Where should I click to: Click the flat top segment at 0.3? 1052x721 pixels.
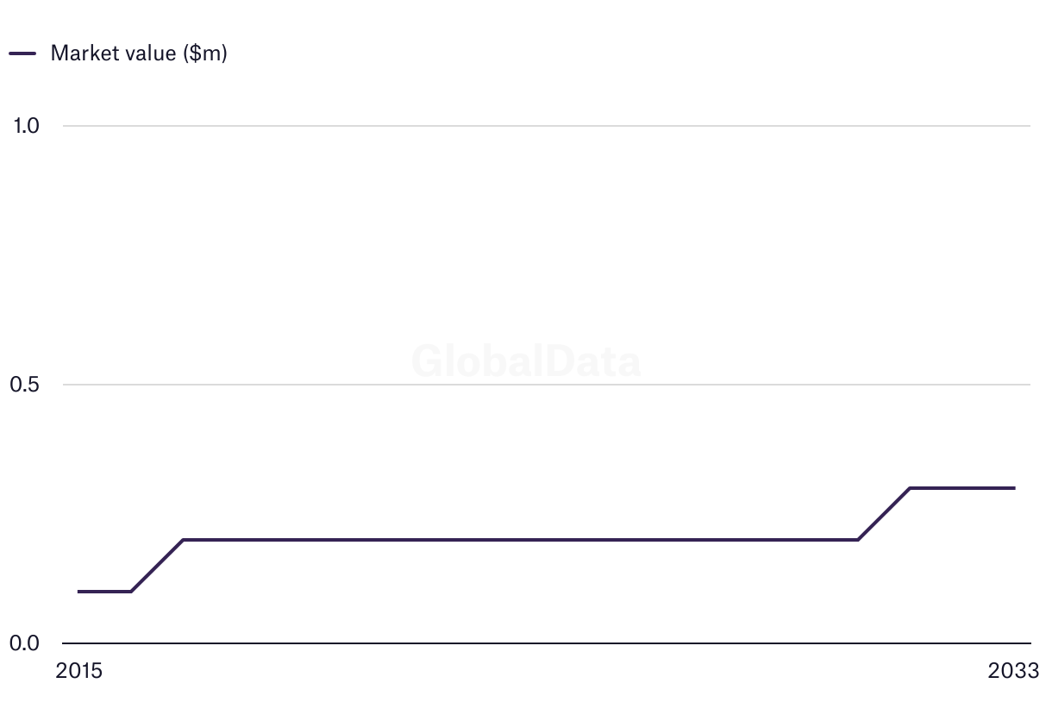coord(962,488)
